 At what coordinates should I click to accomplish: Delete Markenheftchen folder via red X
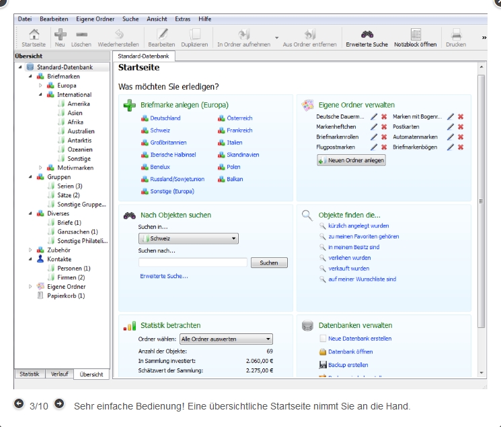coord(384,127)
